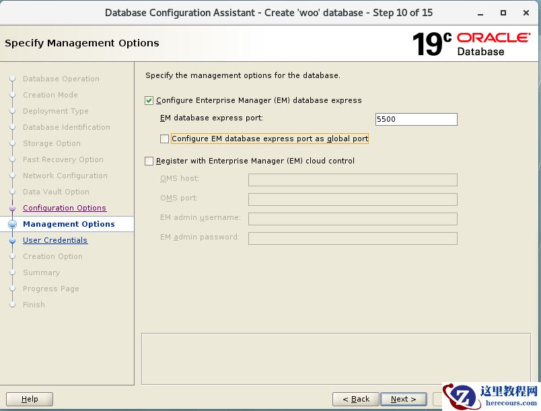Open User Credentials step link
The width and height of the screenshot is (541, 411).
[x=55, y=240]
